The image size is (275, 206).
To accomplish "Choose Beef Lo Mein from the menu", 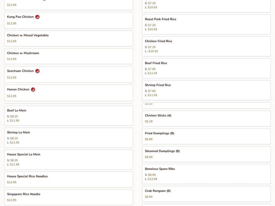I will click(68, 115).
